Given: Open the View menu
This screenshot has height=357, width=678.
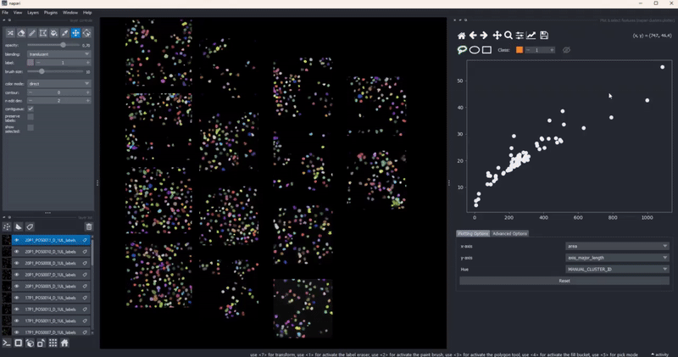Looking at the screenshot, I should (18, 13).
